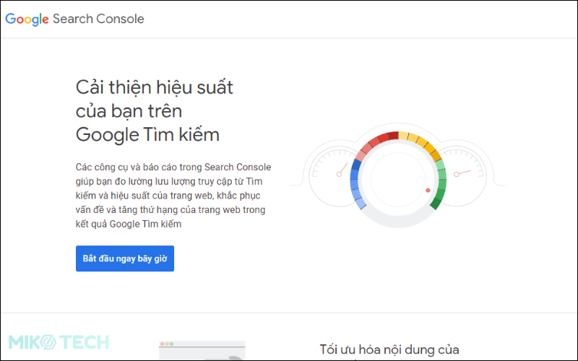Screen dimensions: 578x361
Task: Click the 'Các công cụ và báo cáo' paragraph
Action: (173, 196)
